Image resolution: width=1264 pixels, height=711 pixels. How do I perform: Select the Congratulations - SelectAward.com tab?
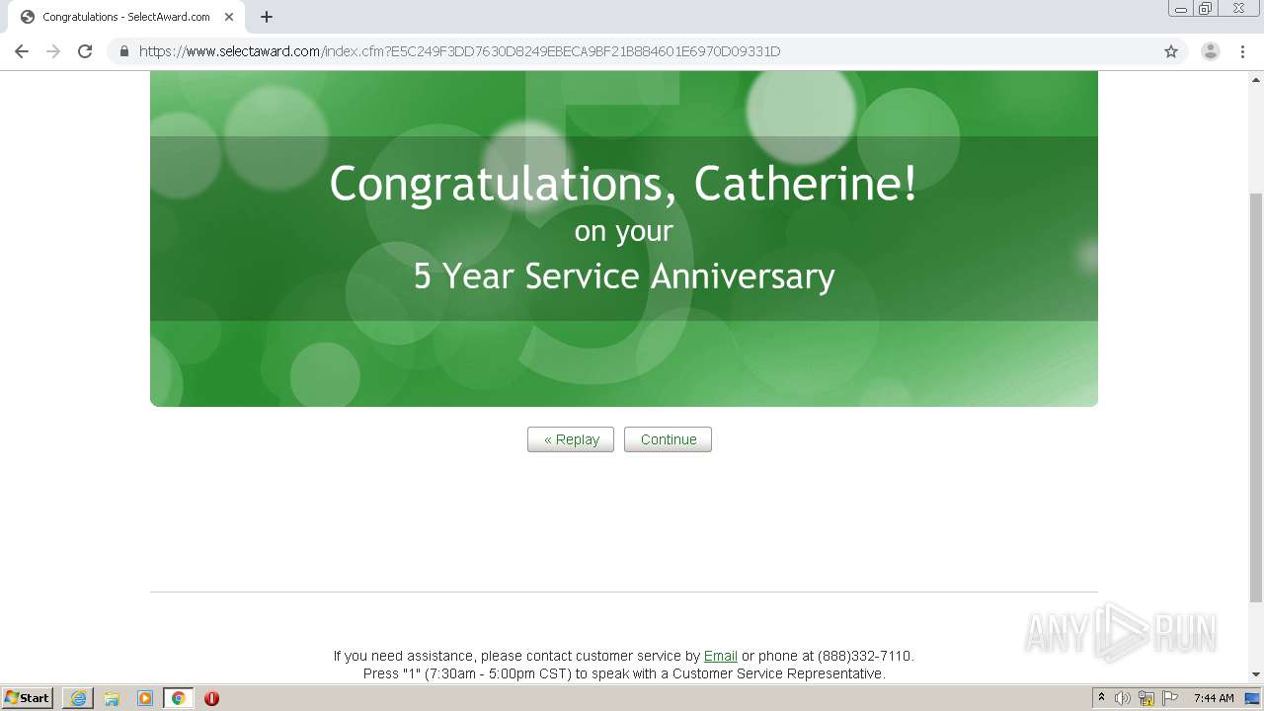click(x=126, y=17)
